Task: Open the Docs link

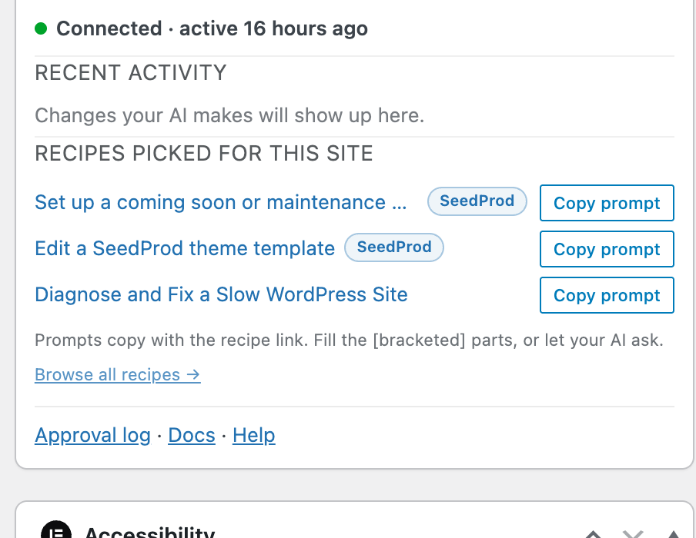Action: (192, 436)
